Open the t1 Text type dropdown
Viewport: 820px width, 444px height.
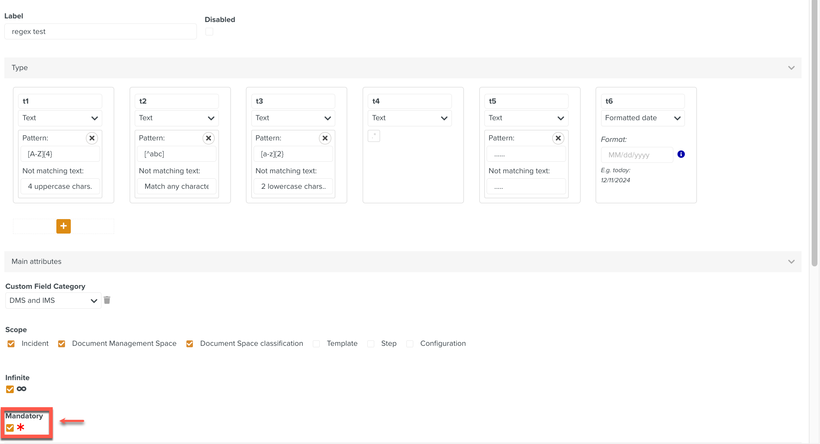[x=60, y=118]
